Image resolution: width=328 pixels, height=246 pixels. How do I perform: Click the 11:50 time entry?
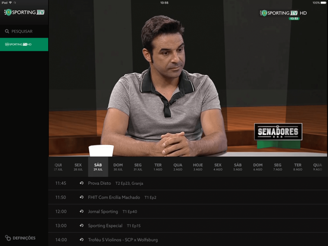pos(61,197)
